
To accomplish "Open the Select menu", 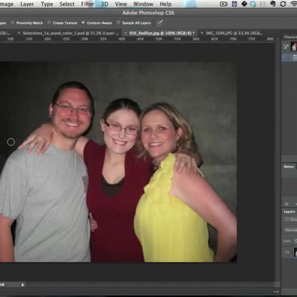I will click(67, 4).
